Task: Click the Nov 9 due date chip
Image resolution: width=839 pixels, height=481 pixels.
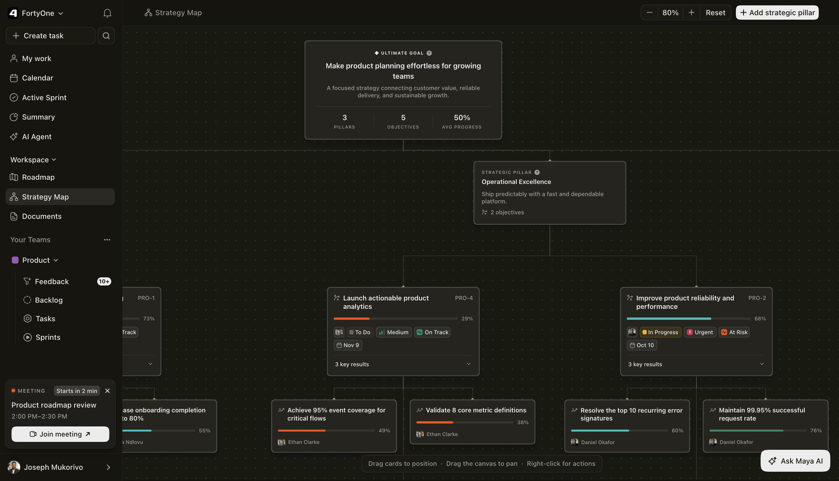Action: (x=348, y=345)
